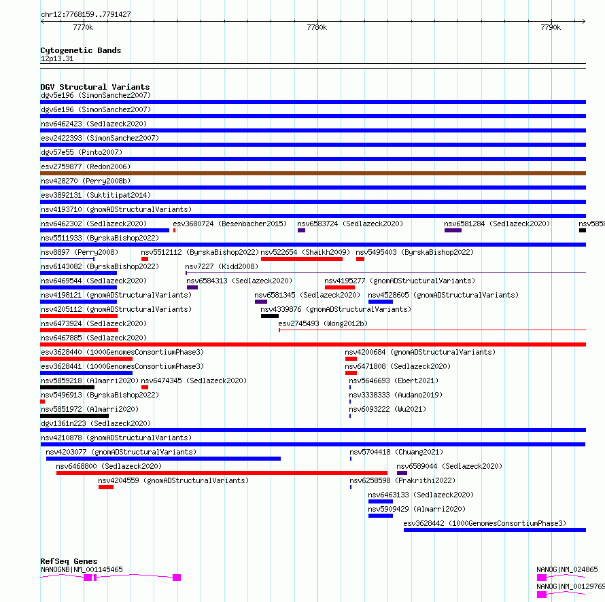Image resolution: width=605 pixels, height=602 pixels.
Task: Select the brown esv2759877 (Redon2006) bar
Action: tap(313, 173)
